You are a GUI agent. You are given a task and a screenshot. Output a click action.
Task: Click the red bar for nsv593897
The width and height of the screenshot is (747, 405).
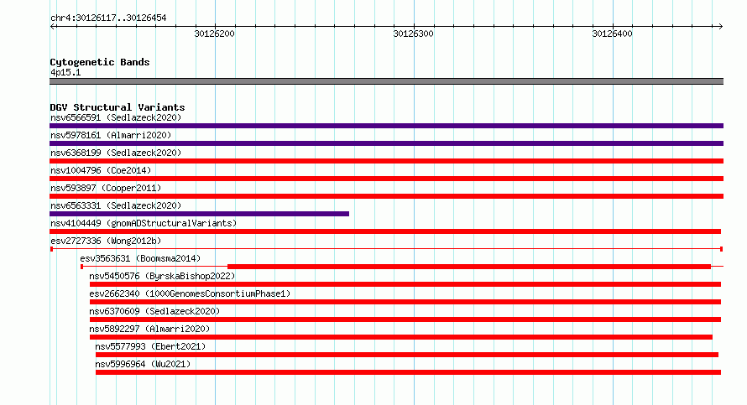pos(386,196)
